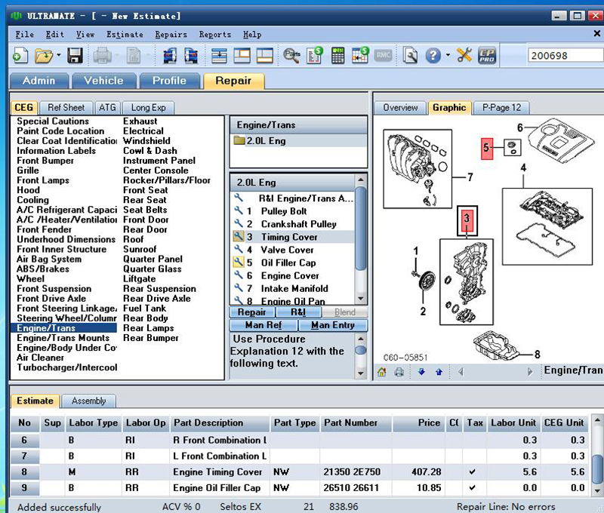Select Intake Manifold in the parts list
Viewport: 604px width, 513px height.
294,289
